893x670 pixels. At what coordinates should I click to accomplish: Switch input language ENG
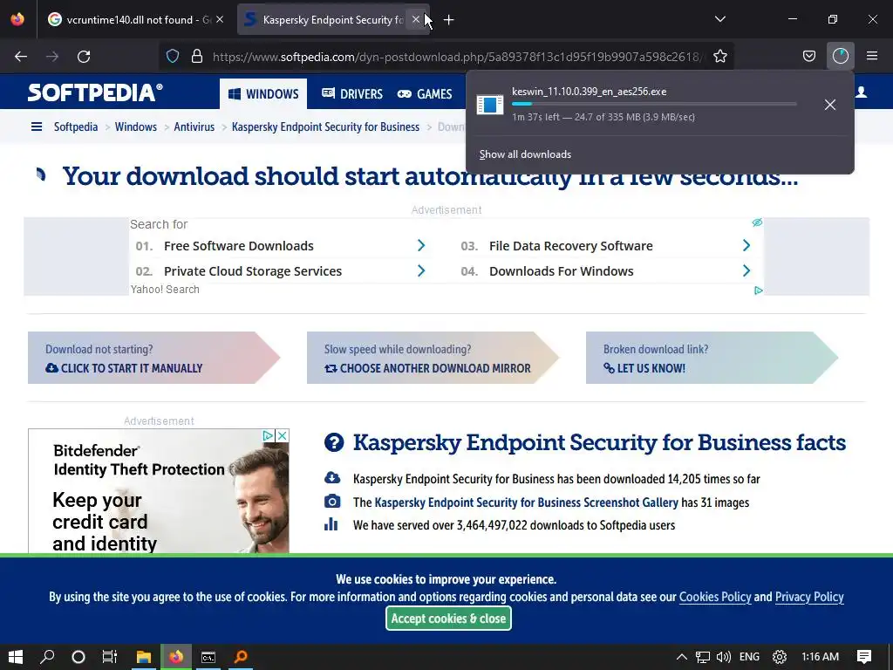point(749,657)
